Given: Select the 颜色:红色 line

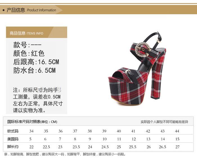Looking at the screenshot, I should [29, 53].
